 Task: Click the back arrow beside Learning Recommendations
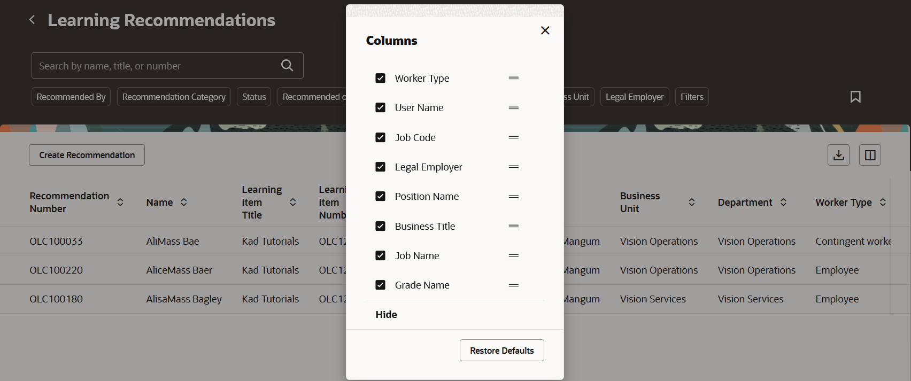[32, 20]
